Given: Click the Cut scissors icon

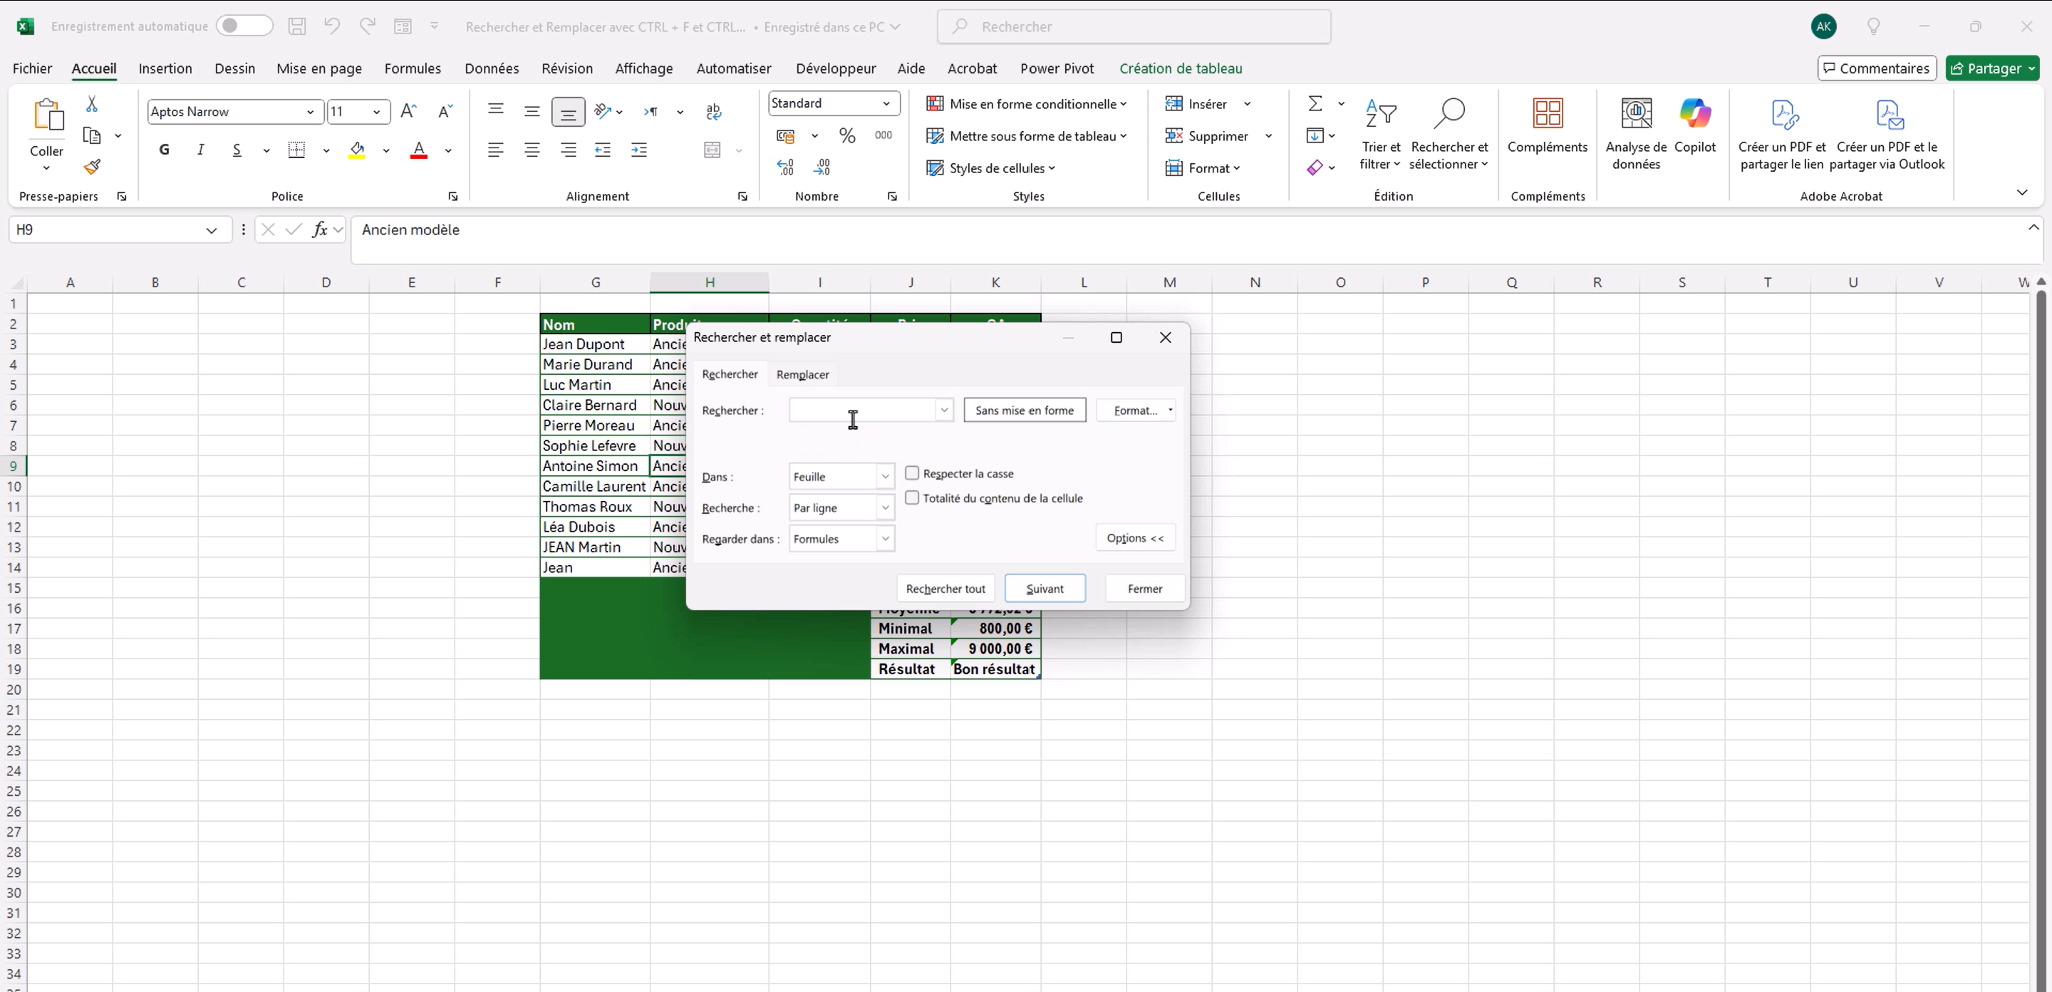Looking at the screenshot, I should pos(92,104).
